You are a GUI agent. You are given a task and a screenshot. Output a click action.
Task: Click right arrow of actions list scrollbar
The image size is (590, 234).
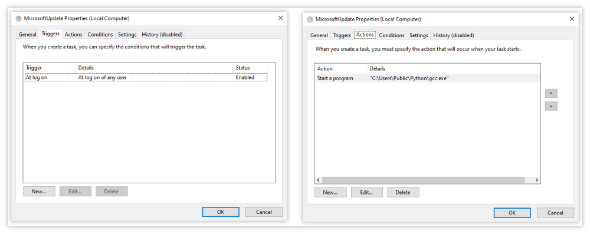point(537,180)
